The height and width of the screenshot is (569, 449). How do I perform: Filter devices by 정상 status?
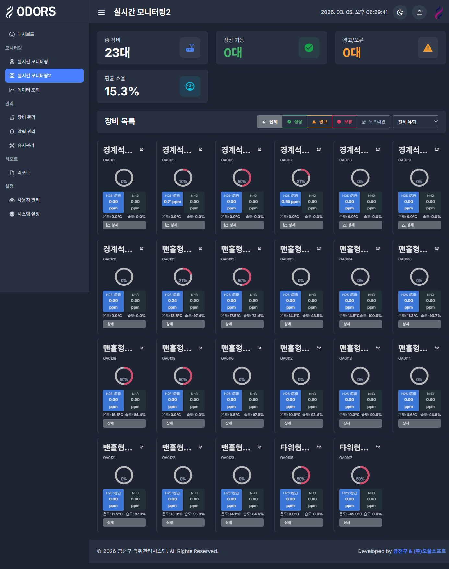tap(295, 122)
